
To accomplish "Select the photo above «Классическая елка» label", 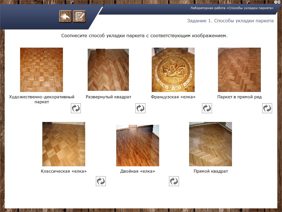I will tap(64, 144).
